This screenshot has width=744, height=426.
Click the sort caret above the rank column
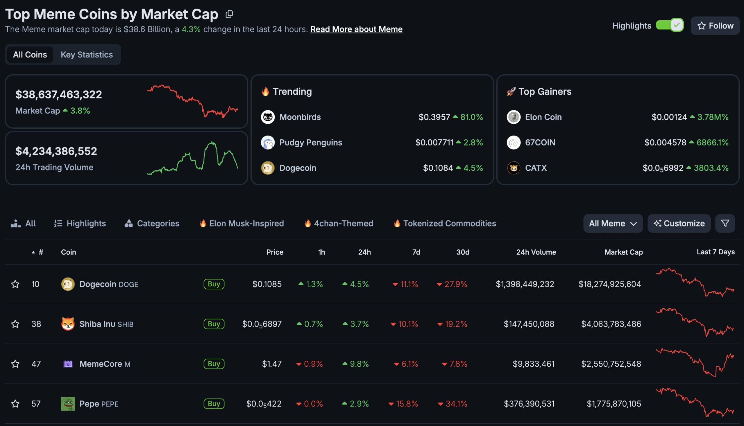point(33,252)
